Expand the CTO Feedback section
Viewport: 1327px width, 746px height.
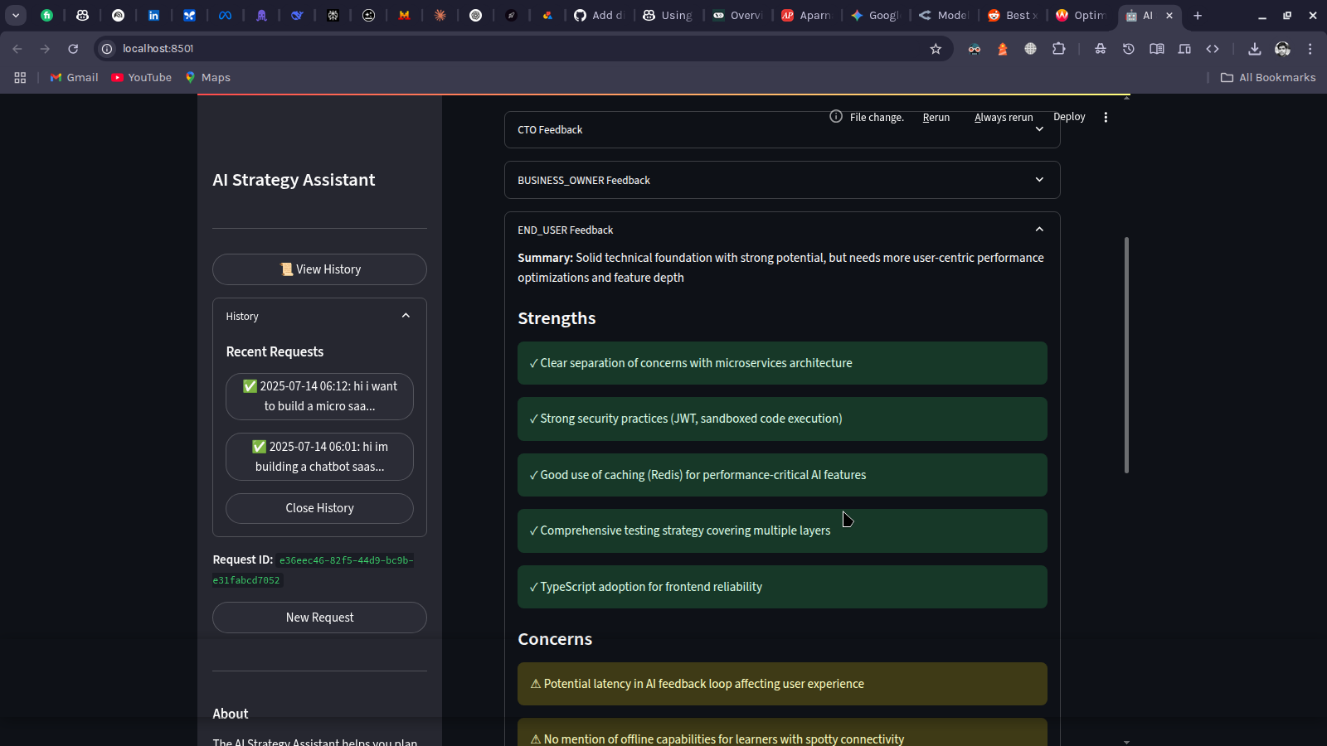coord(663,130)
